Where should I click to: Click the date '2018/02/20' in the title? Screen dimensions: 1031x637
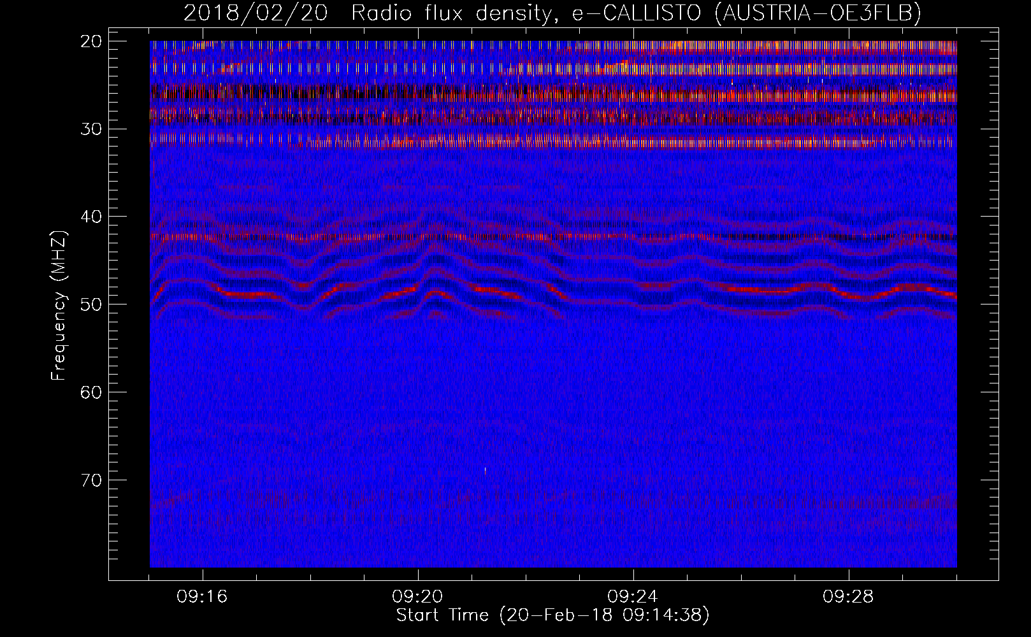[x=256, y=13]
